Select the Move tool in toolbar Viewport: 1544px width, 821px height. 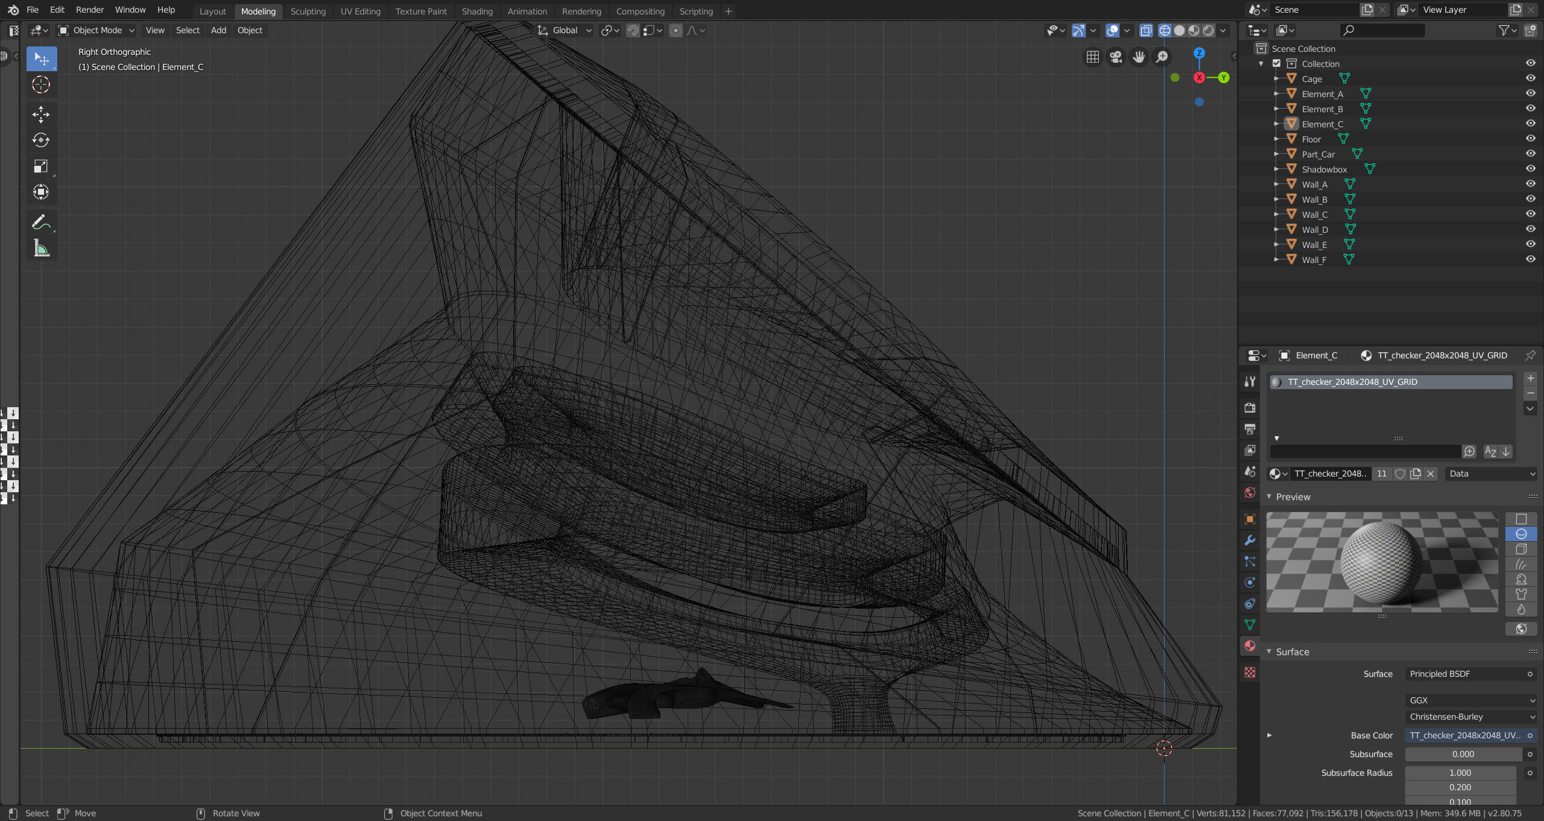41,114
